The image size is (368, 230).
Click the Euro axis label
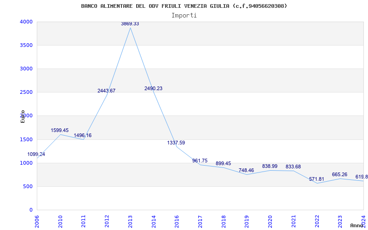coord(23,117)
